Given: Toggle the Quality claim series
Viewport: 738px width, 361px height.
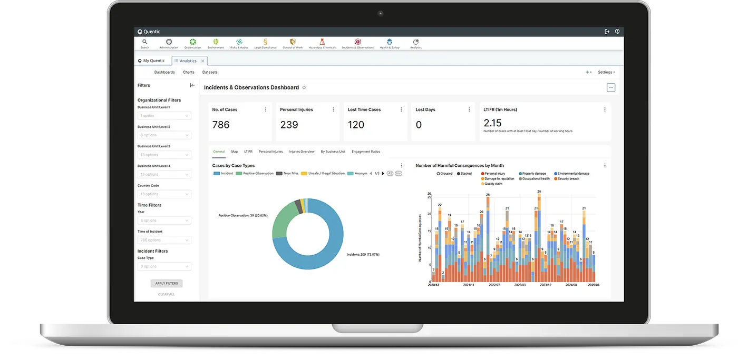Looking at the screenshot, I should point(491,184).
